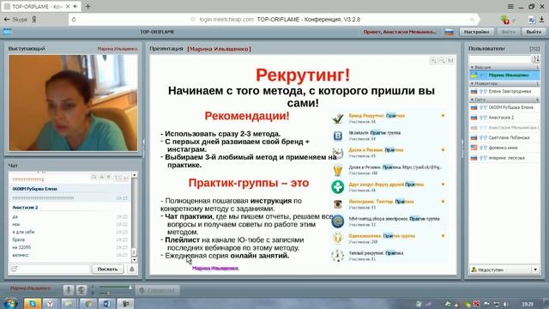Screen dimensions: 549x309
Task: Click the taskbar clock 19:29
Action: coord(528,304)
